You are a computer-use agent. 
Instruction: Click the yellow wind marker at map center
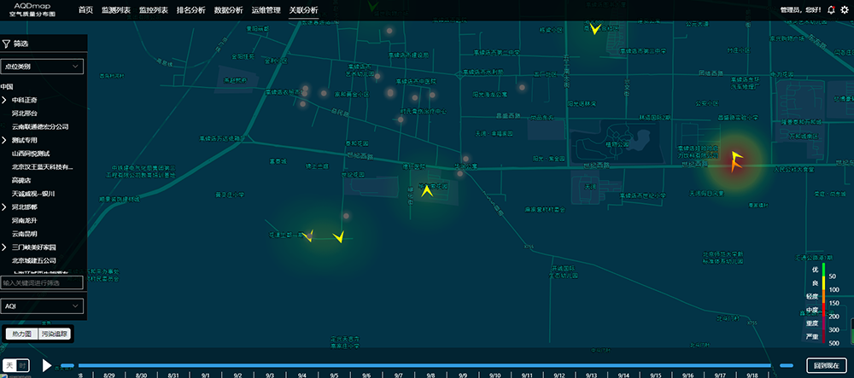tap(426, 191)
